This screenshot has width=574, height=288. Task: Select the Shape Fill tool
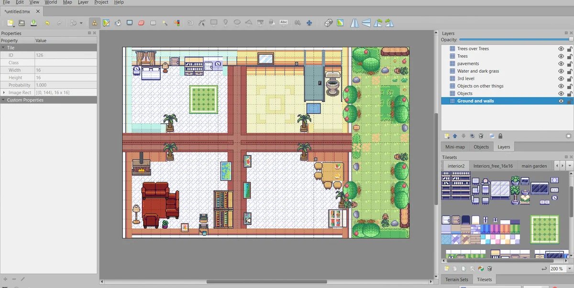click(130, 22)
